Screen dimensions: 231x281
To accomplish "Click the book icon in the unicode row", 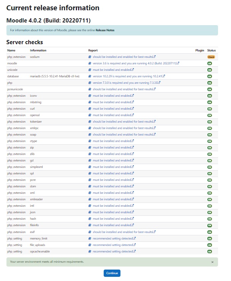I will pos(90,70).
